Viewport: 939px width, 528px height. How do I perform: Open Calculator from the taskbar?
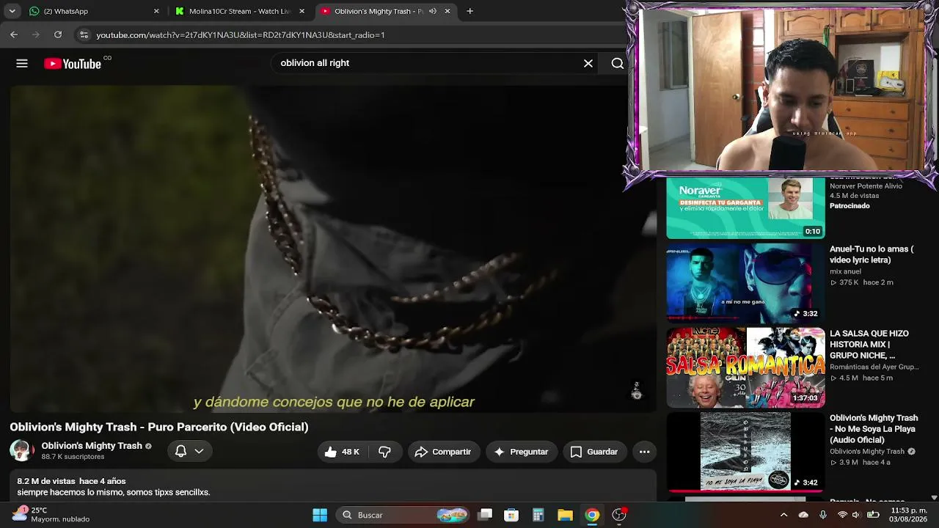[x=538, y=515]
